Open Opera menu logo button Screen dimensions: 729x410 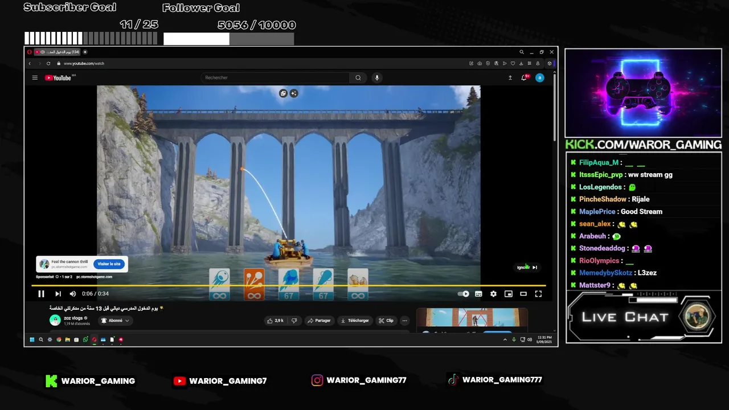tap(29, 52)
